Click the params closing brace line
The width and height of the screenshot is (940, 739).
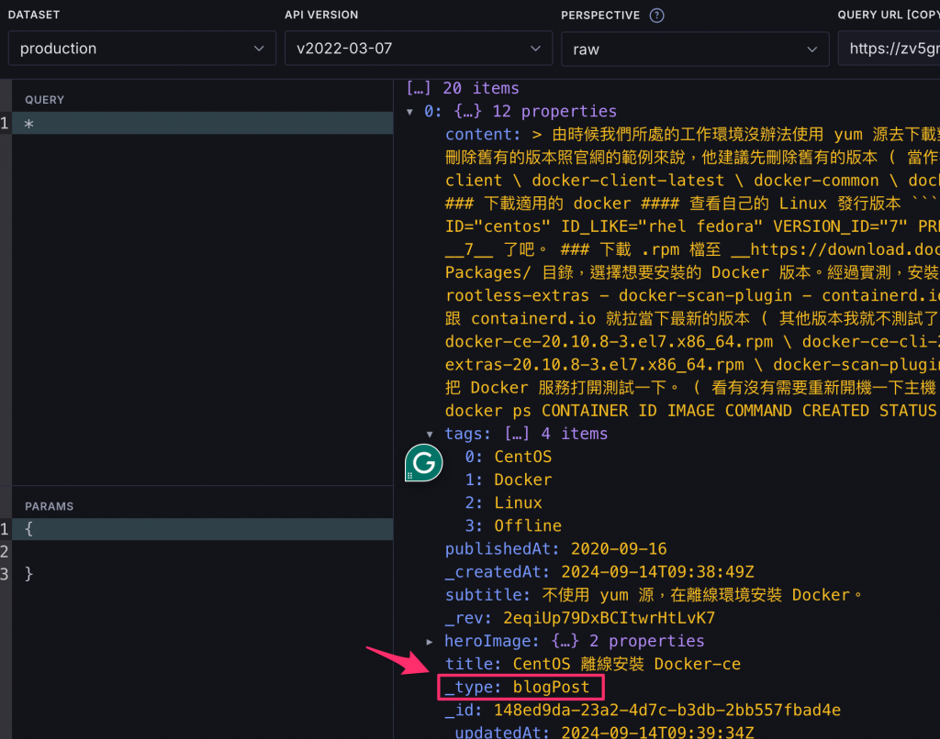203,574
